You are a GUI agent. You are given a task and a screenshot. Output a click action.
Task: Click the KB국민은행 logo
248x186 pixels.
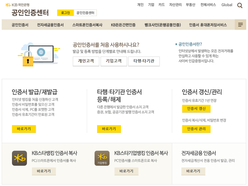[x=17, y=5]
